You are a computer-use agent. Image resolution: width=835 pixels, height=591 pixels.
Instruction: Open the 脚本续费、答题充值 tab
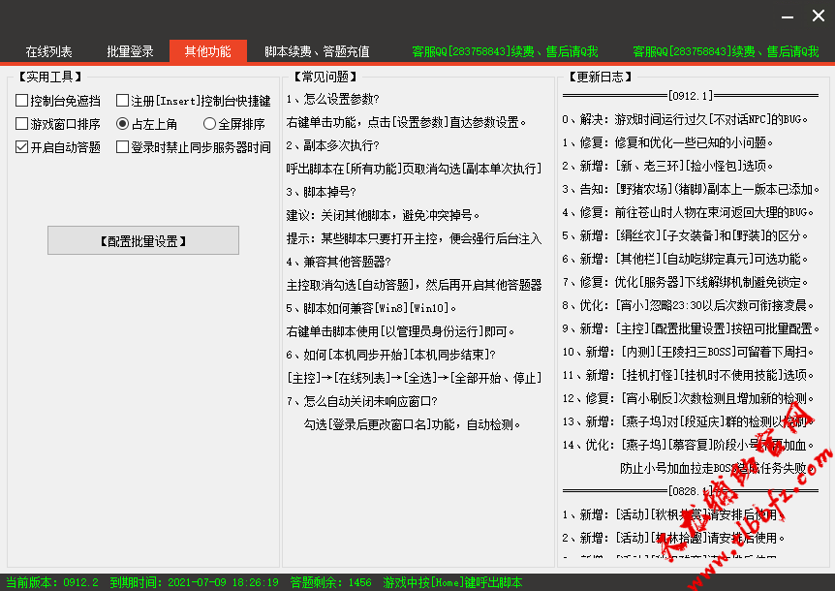[317, 51]
